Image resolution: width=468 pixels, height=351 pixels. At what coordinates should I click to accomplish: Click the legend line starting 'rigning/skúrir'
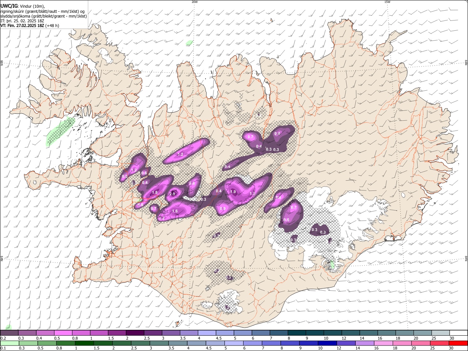point(42,11)
